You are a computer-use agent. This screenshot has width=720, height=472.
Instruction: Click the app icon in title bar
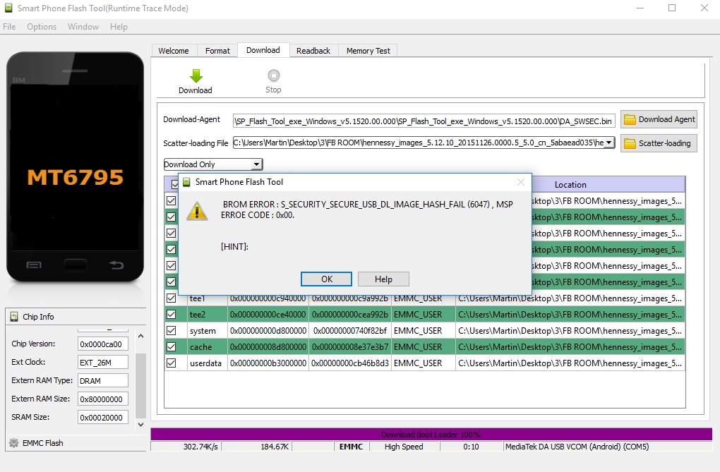pyautogui.click(x=8, y=8)
